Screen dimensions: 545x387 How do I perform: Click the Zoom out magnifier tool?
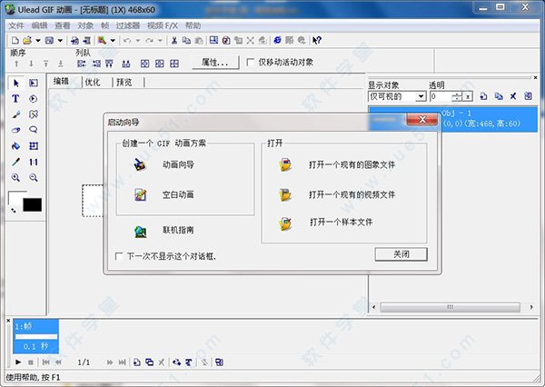point(34,178)
